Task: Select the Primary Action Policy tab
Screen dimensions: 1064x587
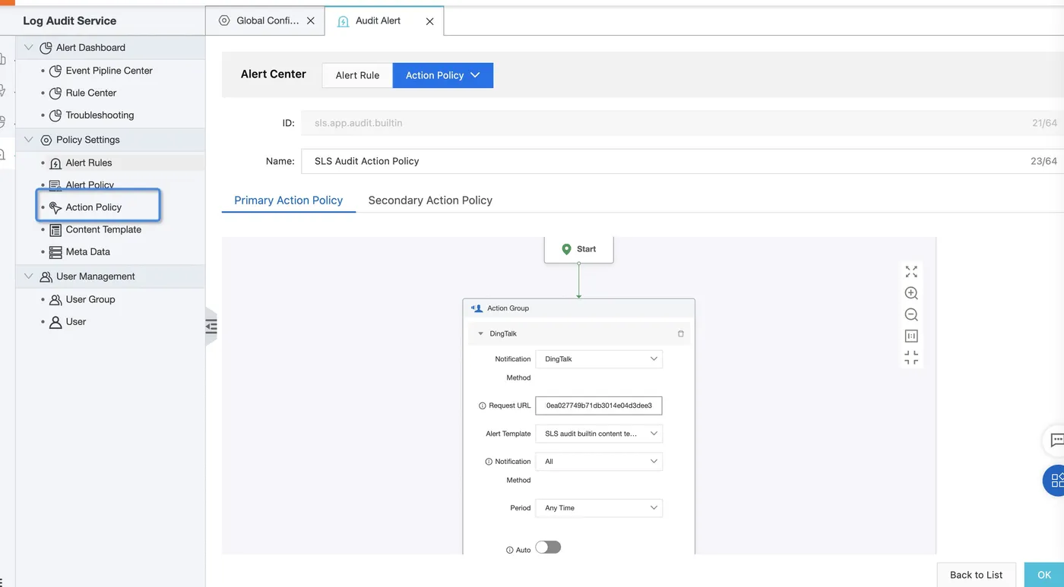Action: [x=289, y=200]
